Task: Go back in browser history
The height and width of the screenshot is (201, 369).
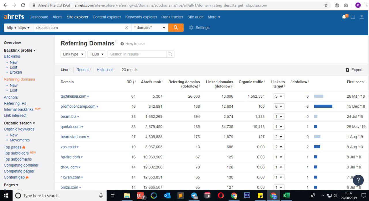Action: (x=5, y=5)
